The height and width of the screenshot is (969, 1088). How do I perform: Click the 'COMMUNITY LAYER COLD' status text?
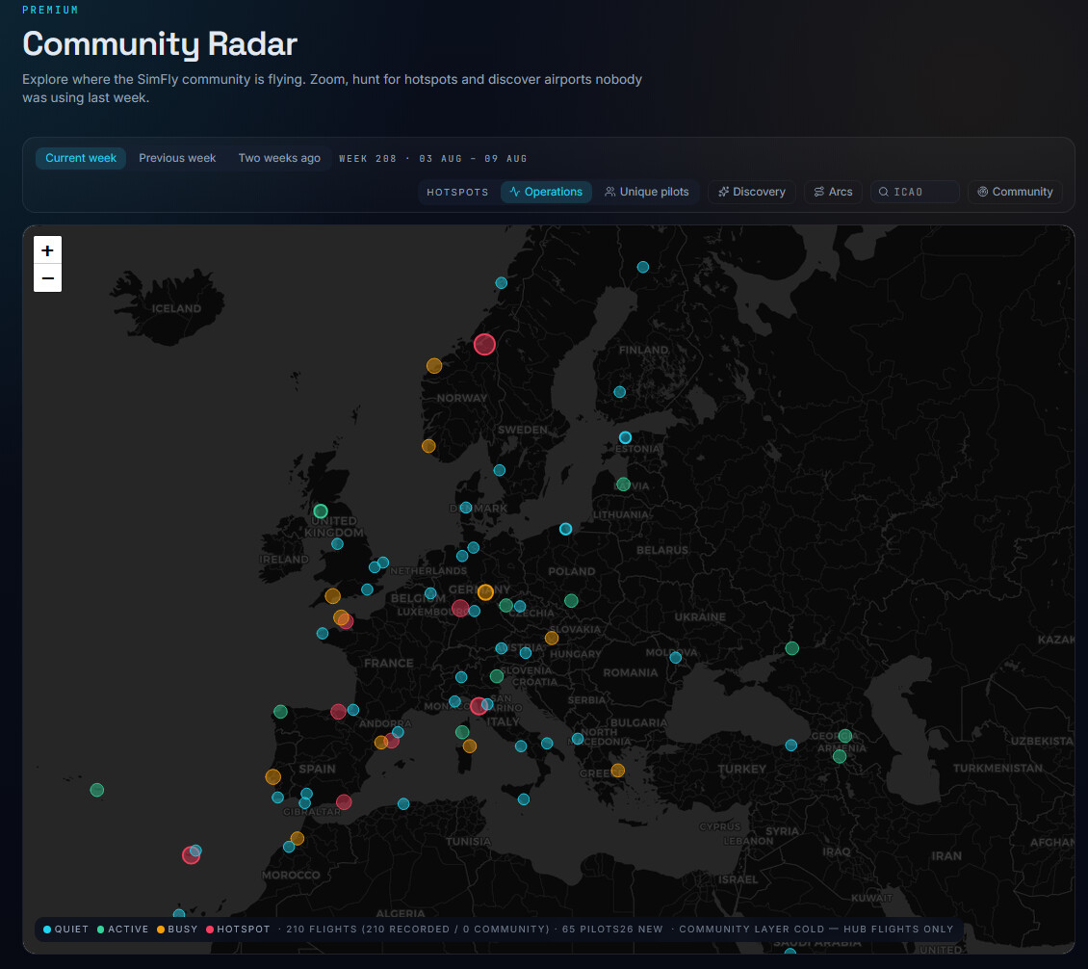pyautogui.click(x=751, y=930)
